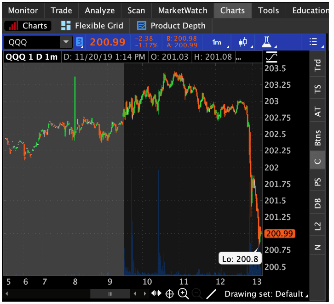The image size is (334, 304).
Task: Click the H: 201.08 high value
Action: point(213,57)
